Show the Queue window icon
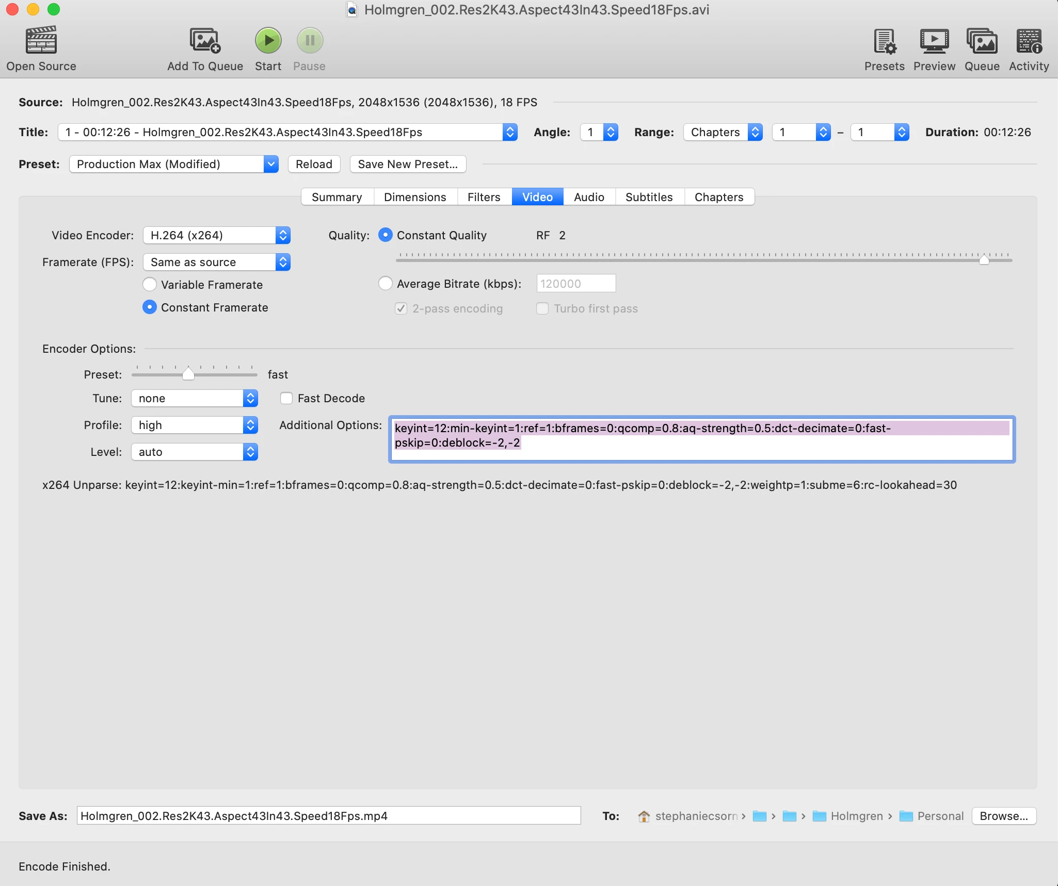 982,41
